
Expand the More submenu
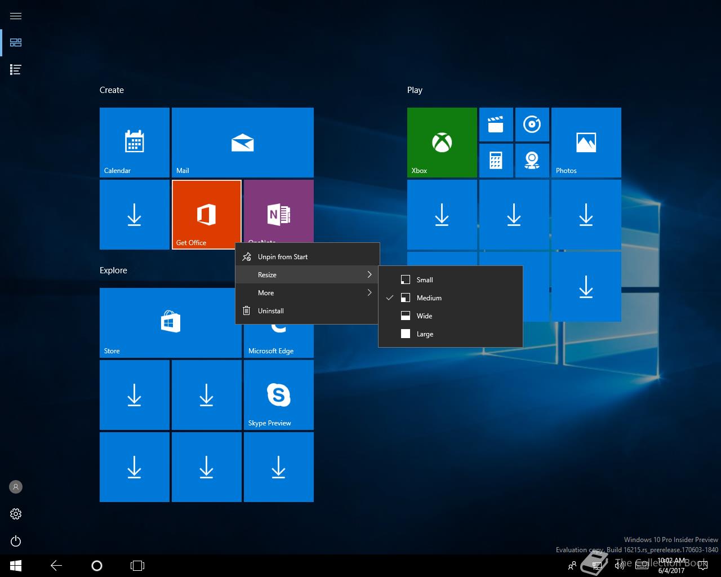(307, 292)
